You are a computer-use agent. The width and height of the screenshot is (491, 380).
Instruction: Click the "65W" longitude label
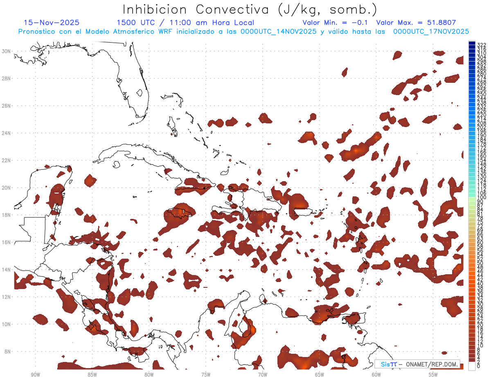click(x=320, y=375)
